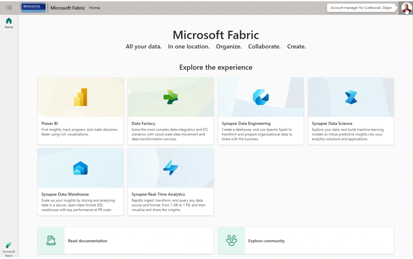Open the Synapse Data Warehouse card title
The height and width of the screenshot is (259, 413).
(x=65, y=194)
